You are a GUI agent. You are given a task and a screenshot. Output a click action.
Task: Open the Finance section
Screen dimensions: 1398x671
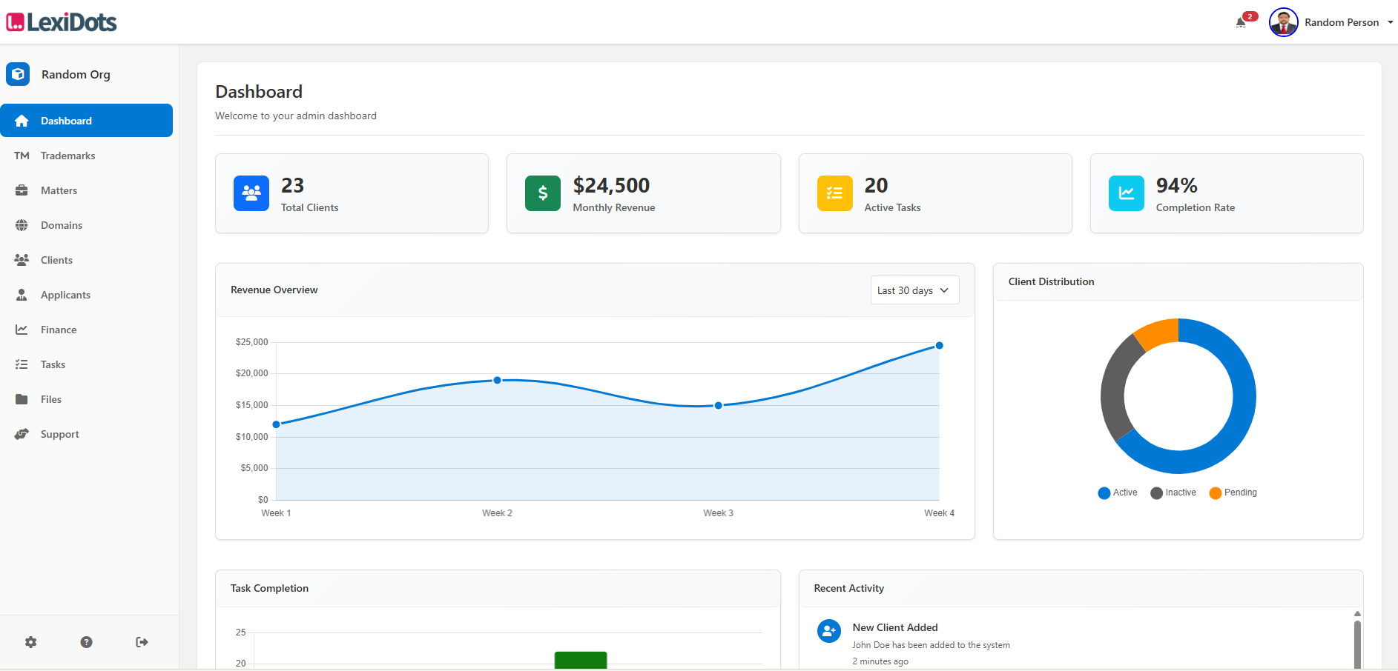tap(86, 330)
